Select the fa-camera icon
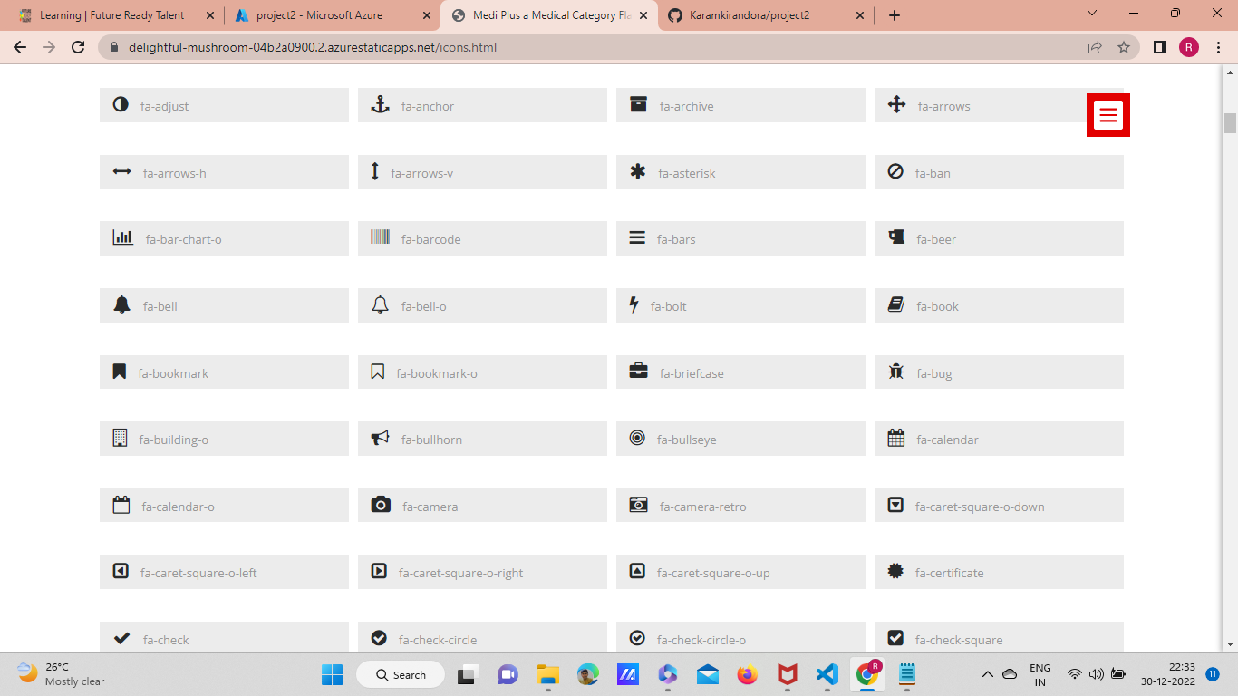The image size is (1238, 696). (380, 505)
